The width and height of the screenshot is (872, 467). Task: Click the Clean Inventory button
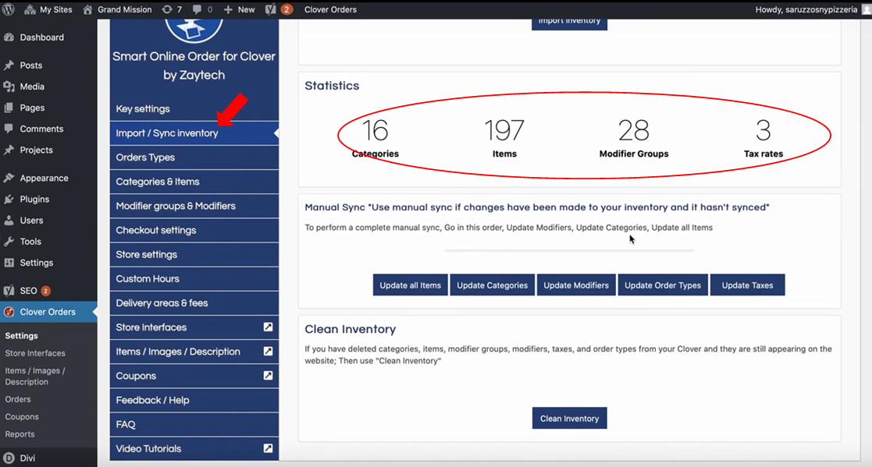click(569, 419)
